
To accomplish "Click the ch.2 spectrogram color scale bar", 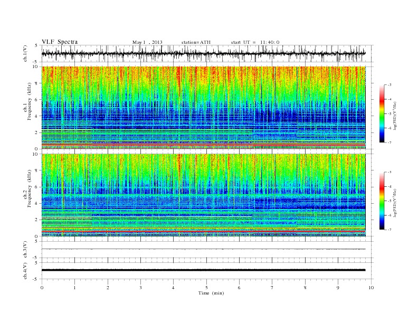I will (x=382, y=201).
